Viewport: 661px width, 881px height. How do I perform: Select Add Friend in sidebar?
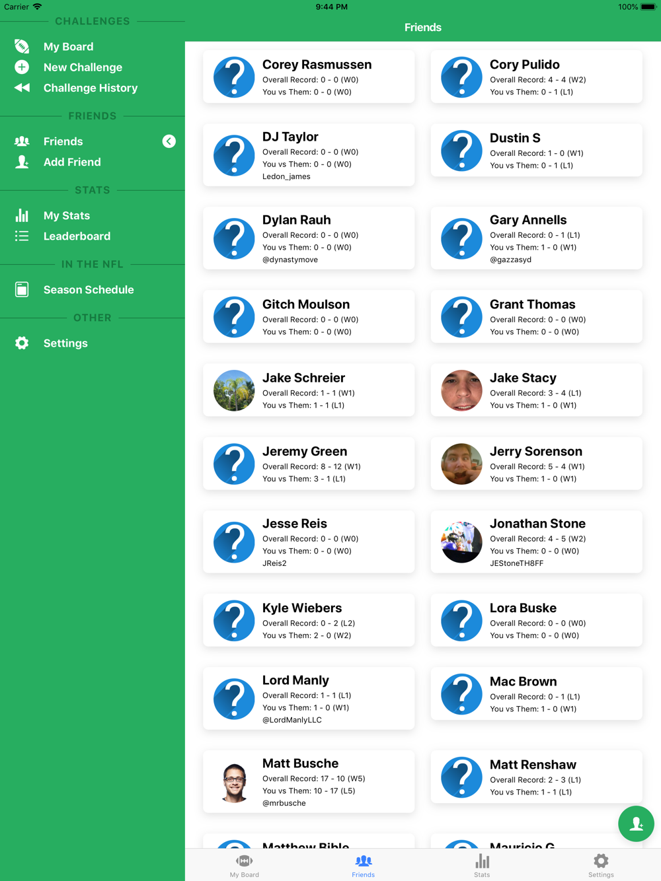[72, 162]
